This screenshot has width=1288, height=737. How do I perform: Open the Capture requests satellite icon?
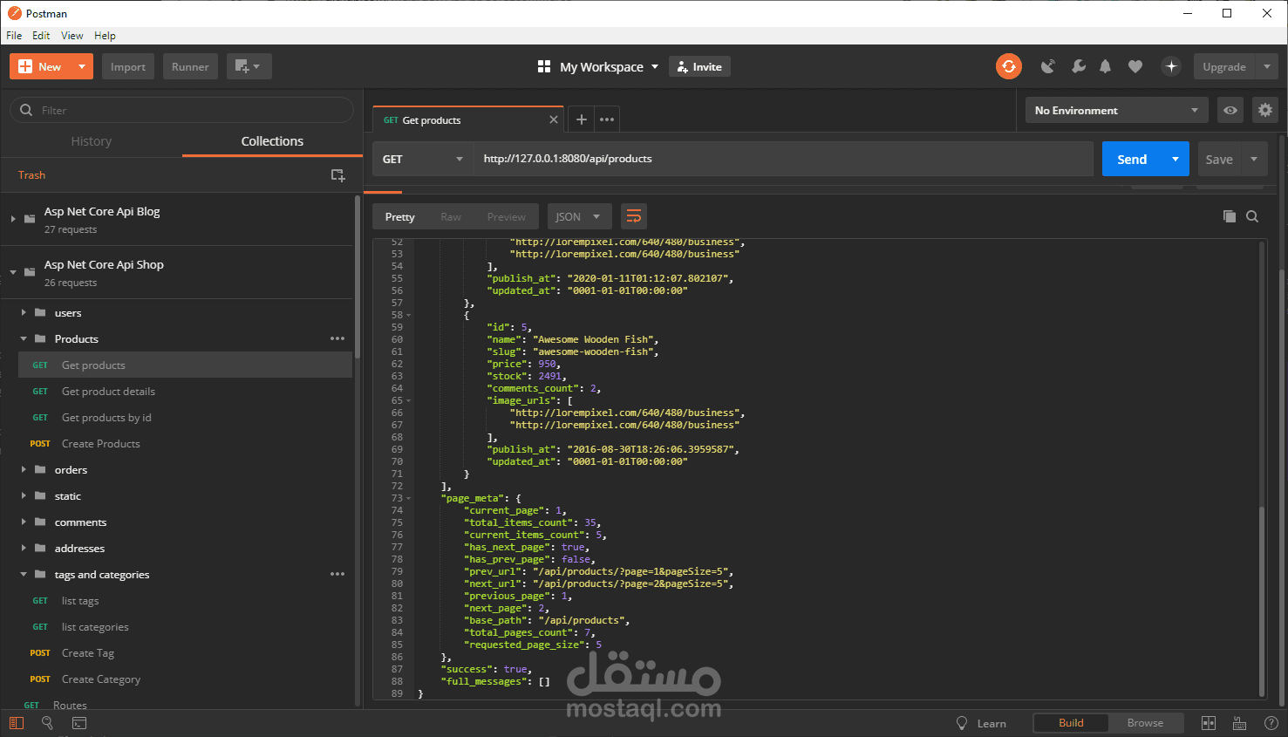(x=1047, y=66)
